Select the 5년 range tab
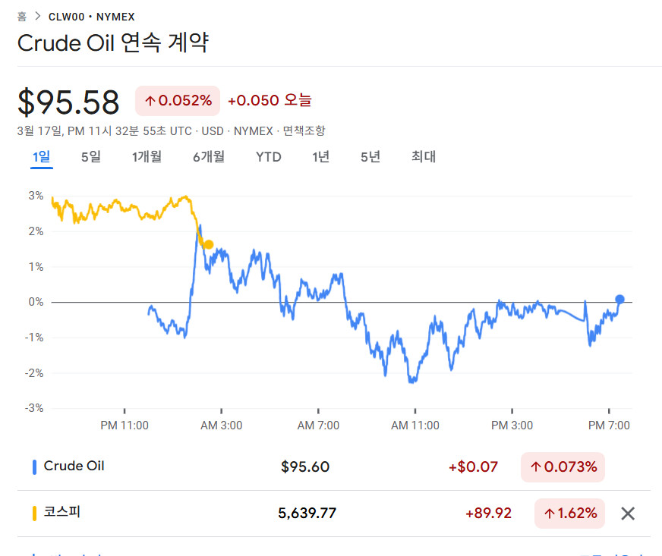 click(x=370, y=157)
